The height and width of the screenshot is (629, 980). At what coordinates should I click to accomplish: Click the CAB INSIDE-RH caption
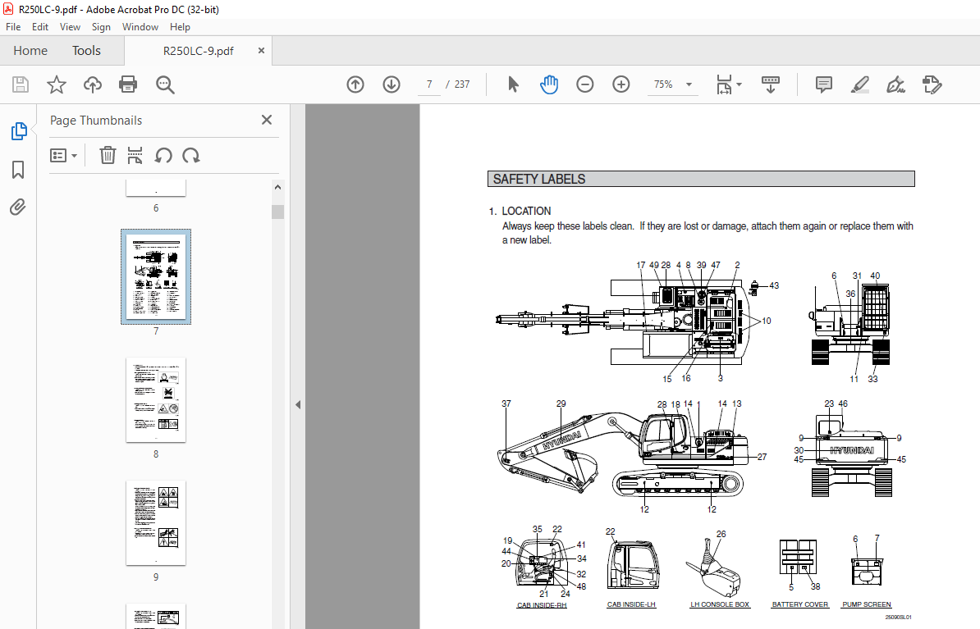(542, 605)
